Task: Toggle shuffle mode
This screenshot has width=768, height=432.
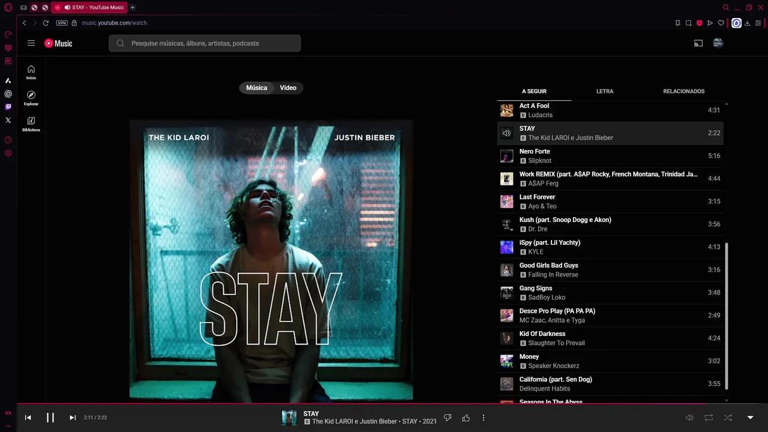Action: 728,418
